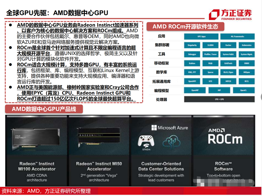Click the Microsoft Azure logo
Viewport: 262px width, 196px height.
(x=170, y=128)
